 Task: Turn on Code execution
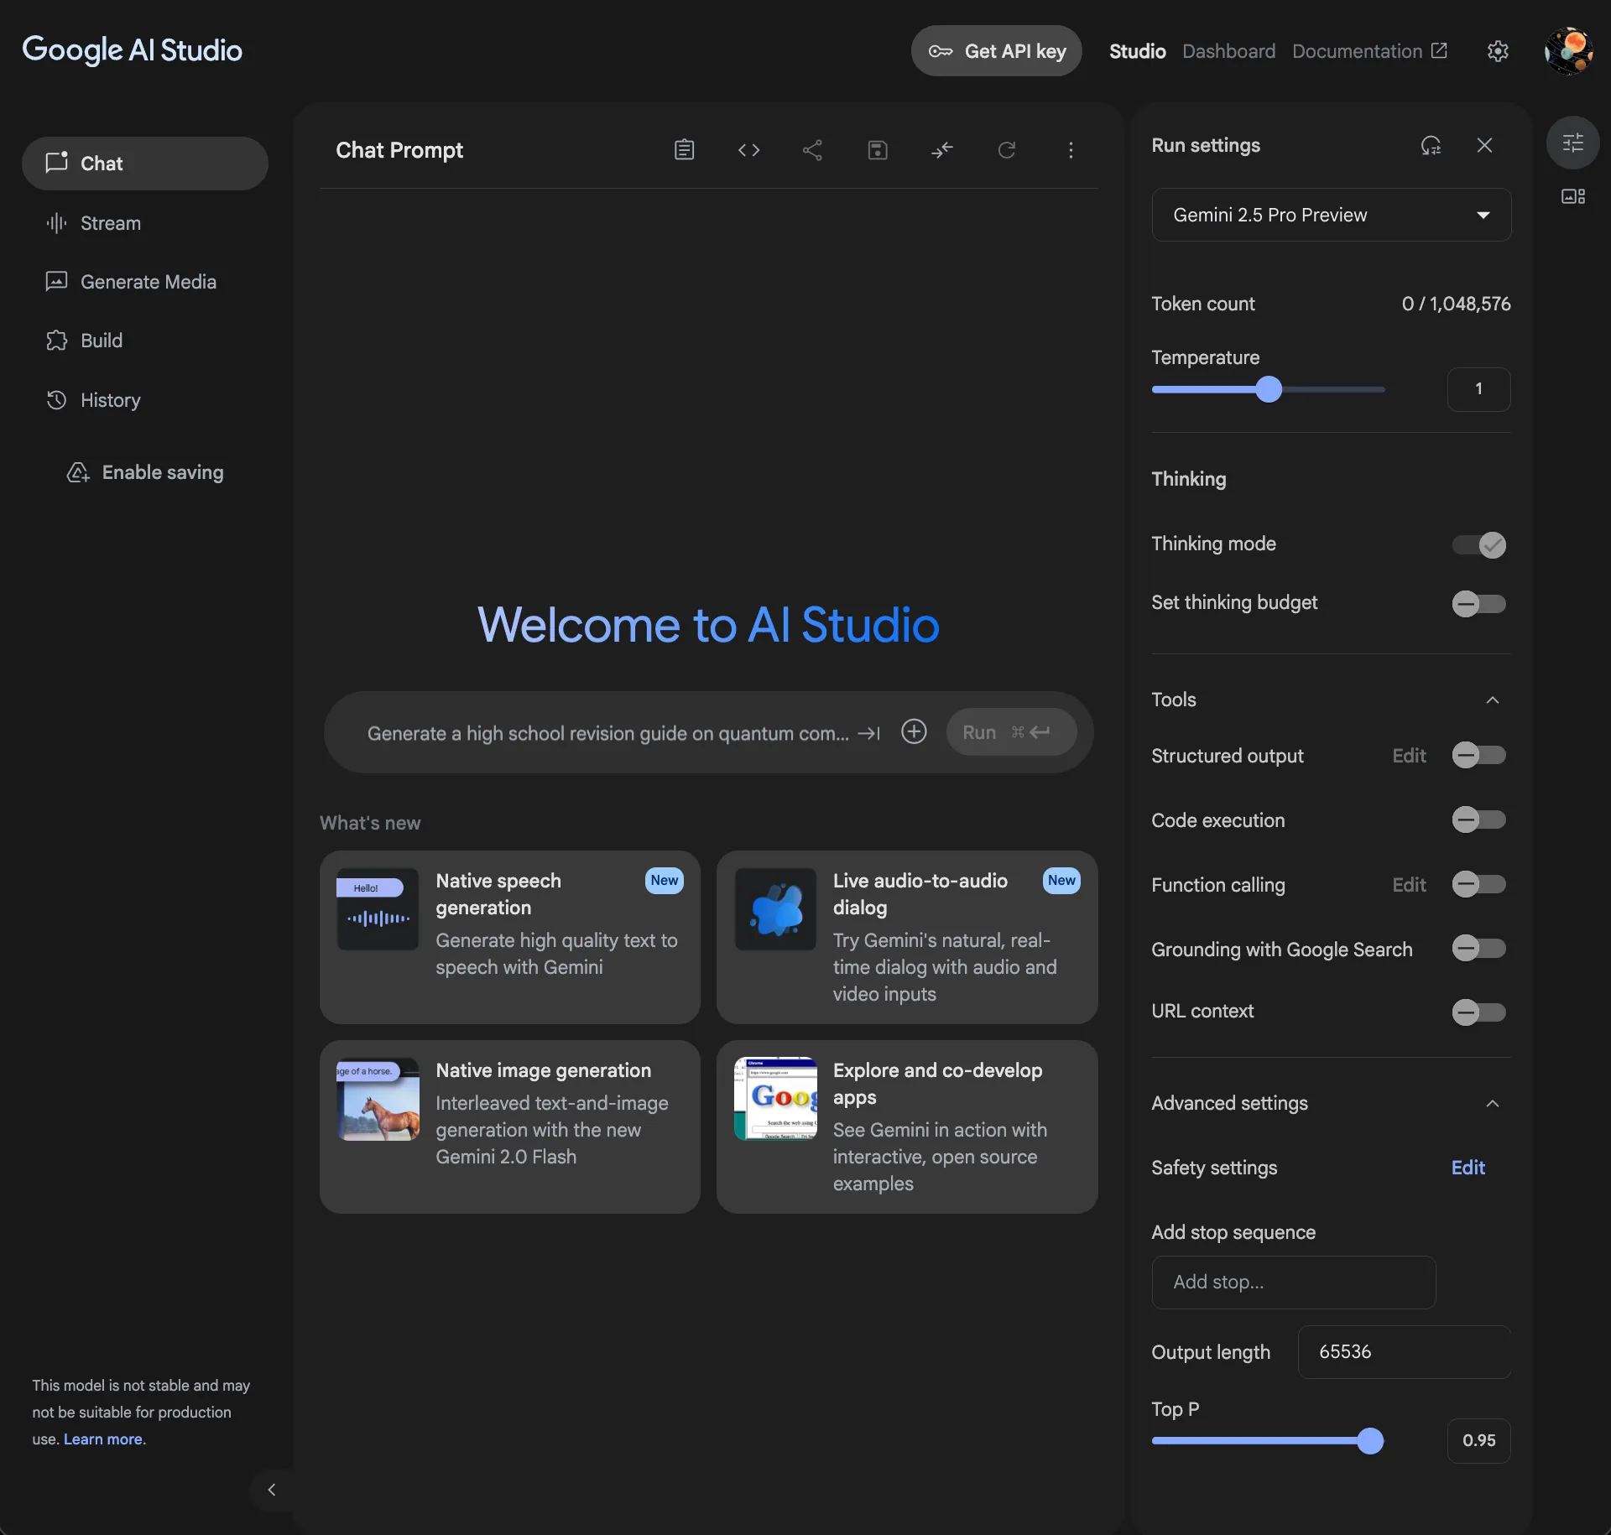point(1478,820)
